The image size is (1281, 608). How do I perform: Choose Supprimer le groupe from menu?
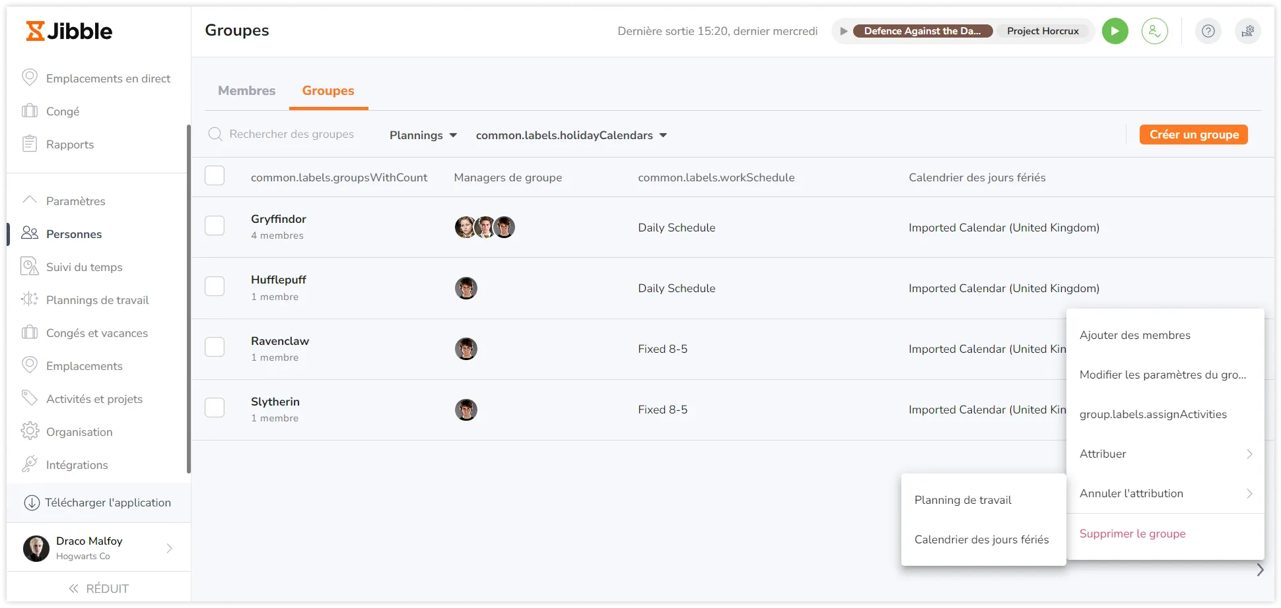coord(1132,533)
